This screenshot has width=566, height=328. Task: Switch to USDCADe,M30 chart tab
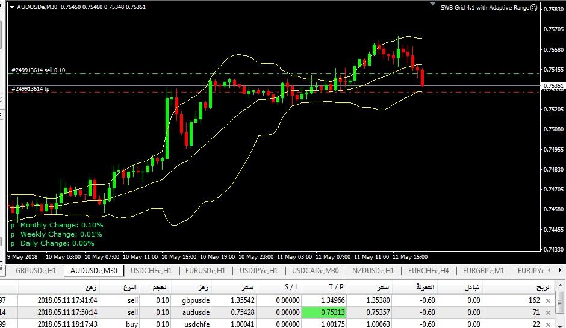(315, 271)
